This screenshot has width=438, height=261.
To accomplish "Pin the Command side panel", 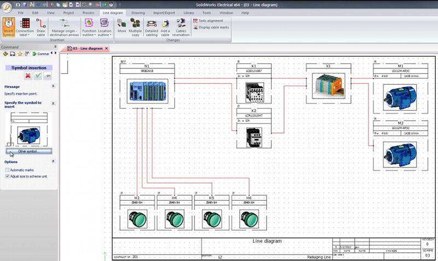I will coord(55,47).
